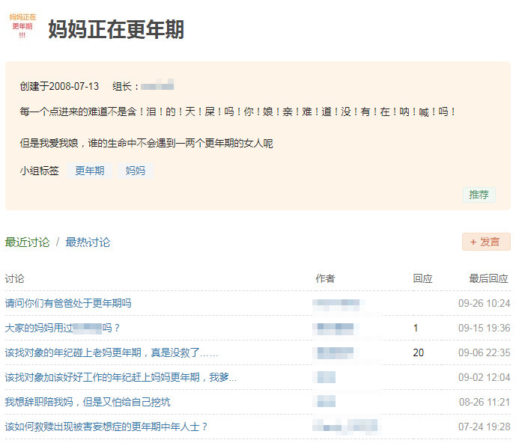Select the 更年期 group tag

tap(89, 171)
